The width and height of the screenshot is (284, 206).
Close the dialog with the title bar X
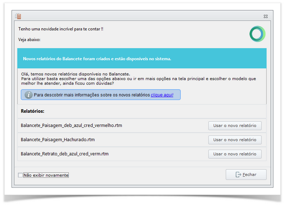pos(266,16)
